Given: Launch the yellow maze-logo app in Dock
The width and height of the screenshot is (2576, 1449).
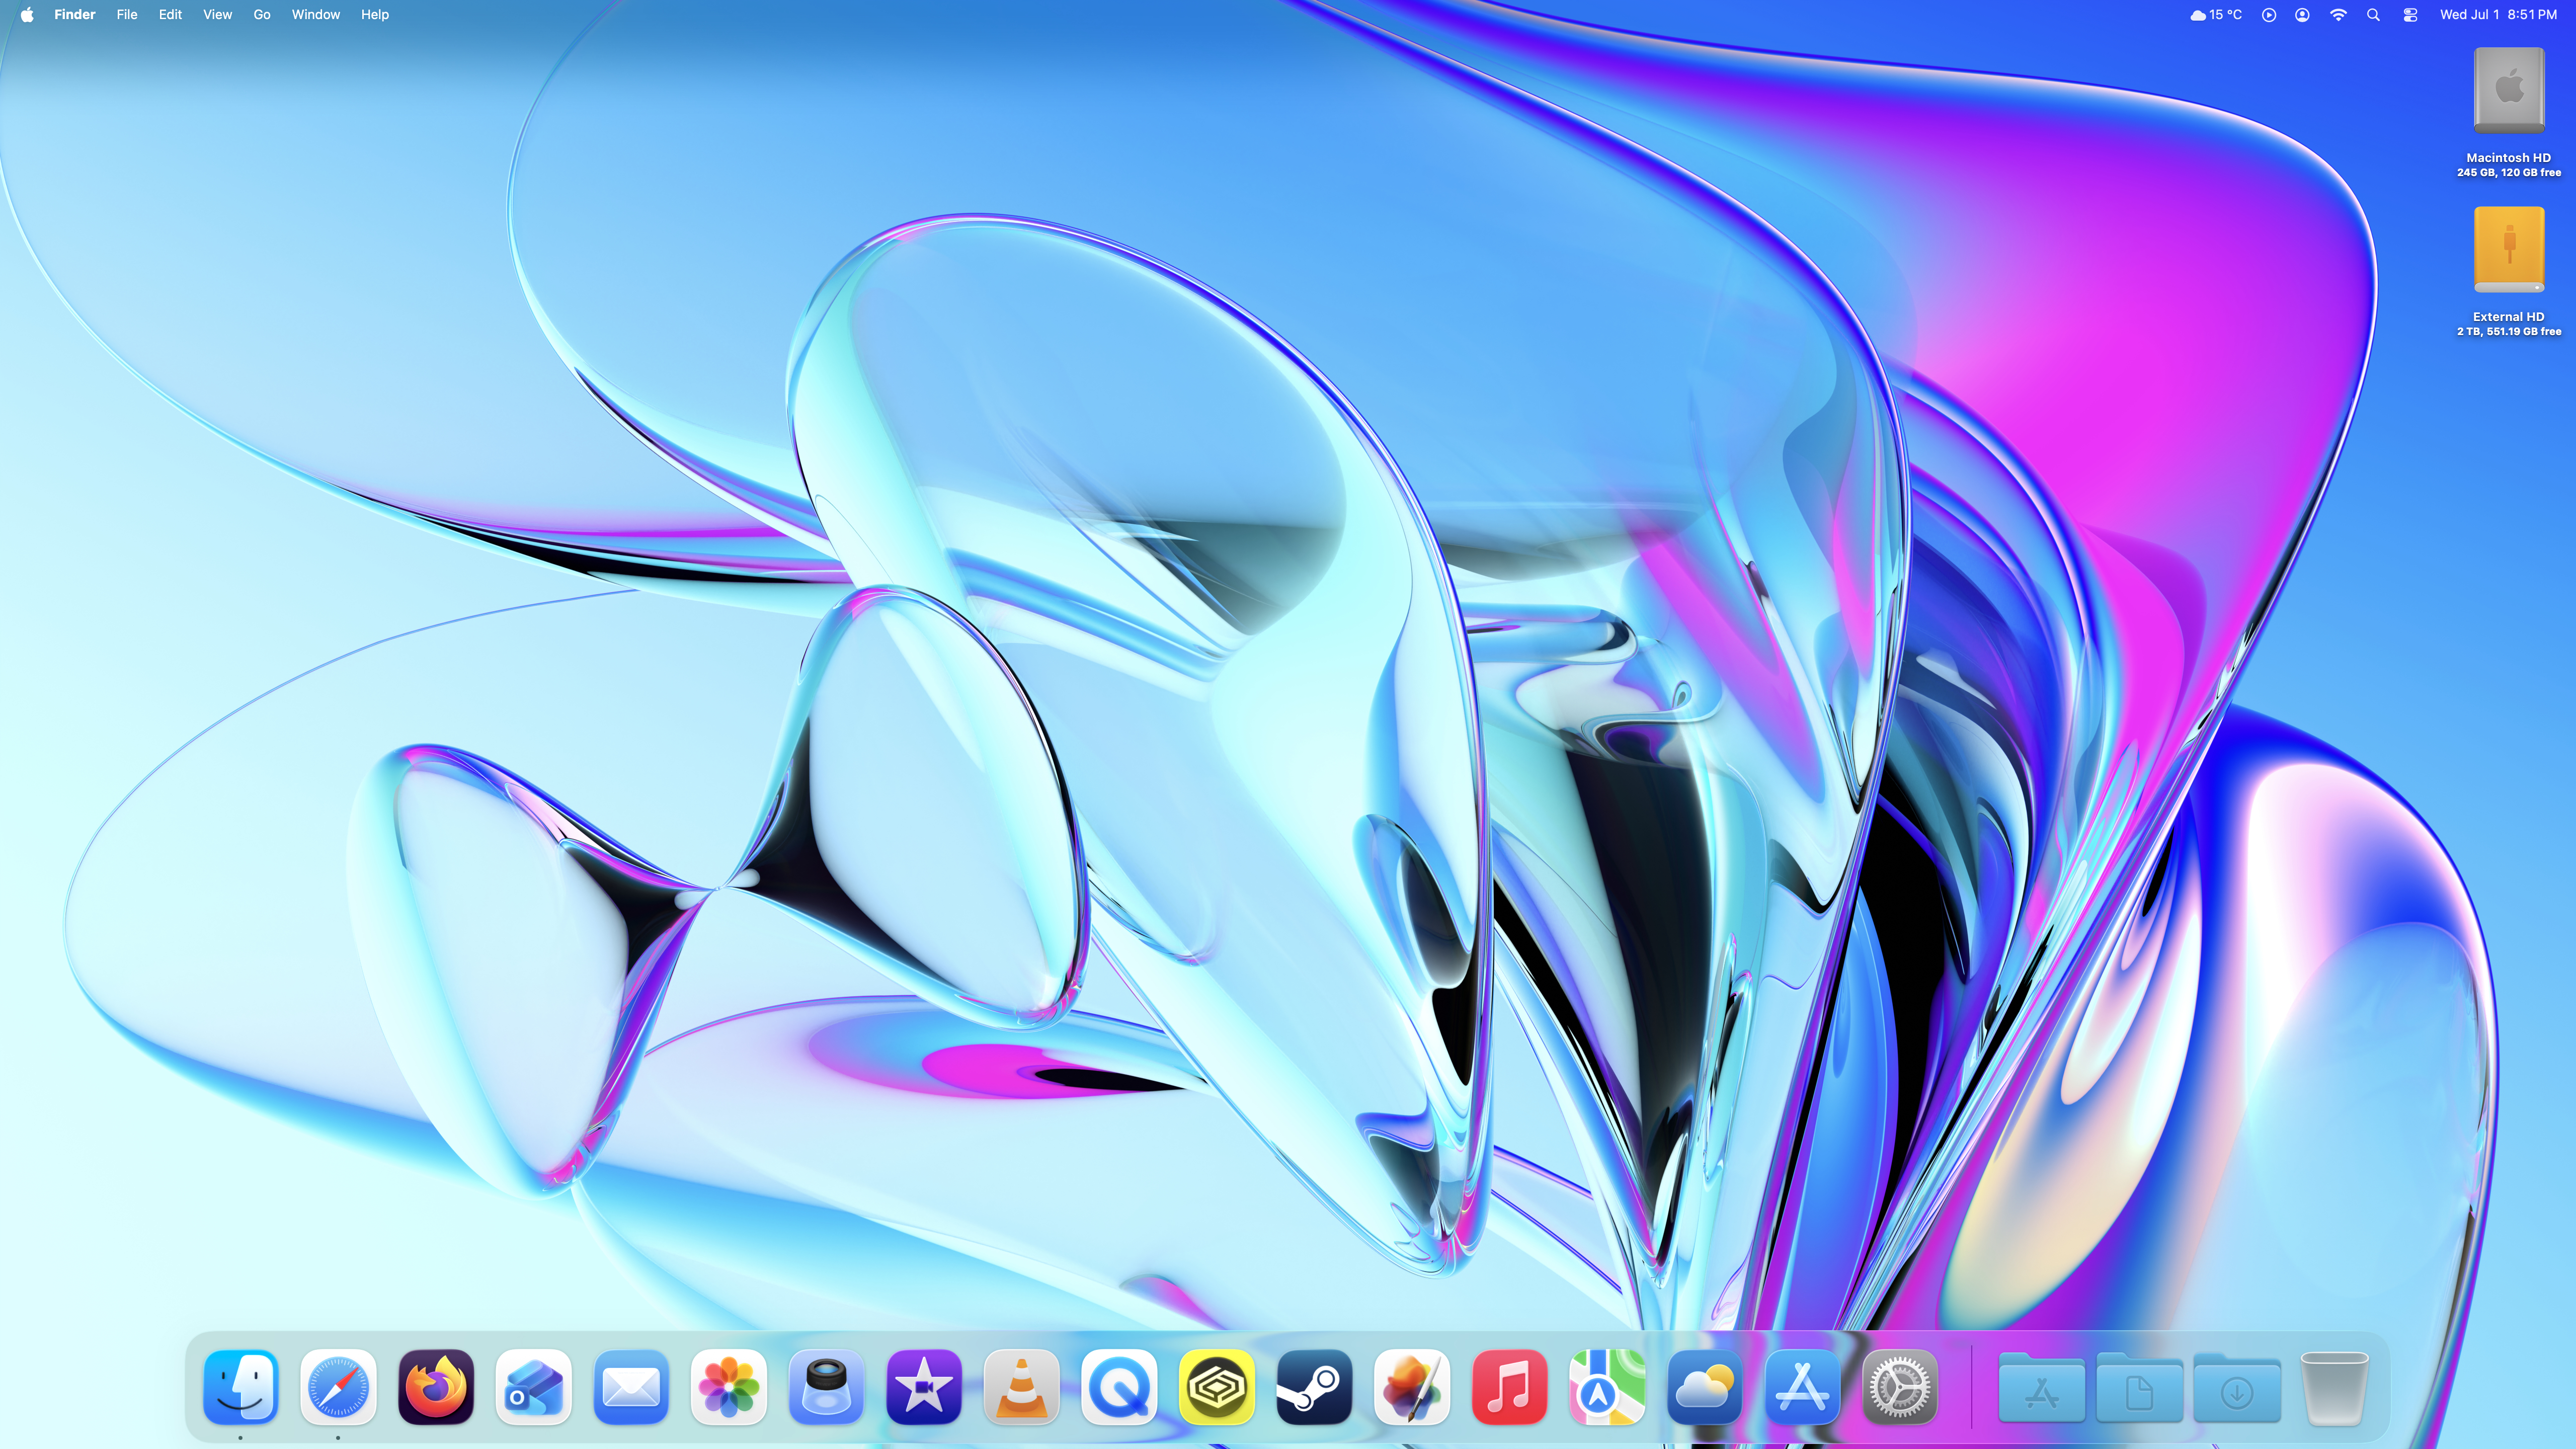Looking at the screenshot, I should pyautogui.click(x=1217, y=1387).
